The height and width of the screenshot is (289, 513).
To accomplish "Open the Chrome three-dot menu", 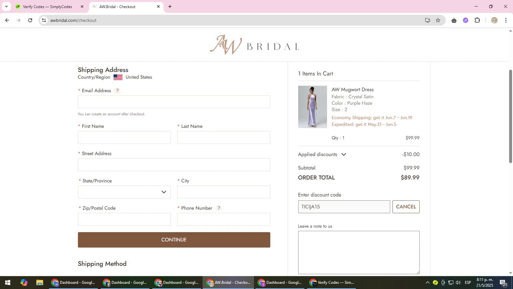I will click(x=506, y=20).
